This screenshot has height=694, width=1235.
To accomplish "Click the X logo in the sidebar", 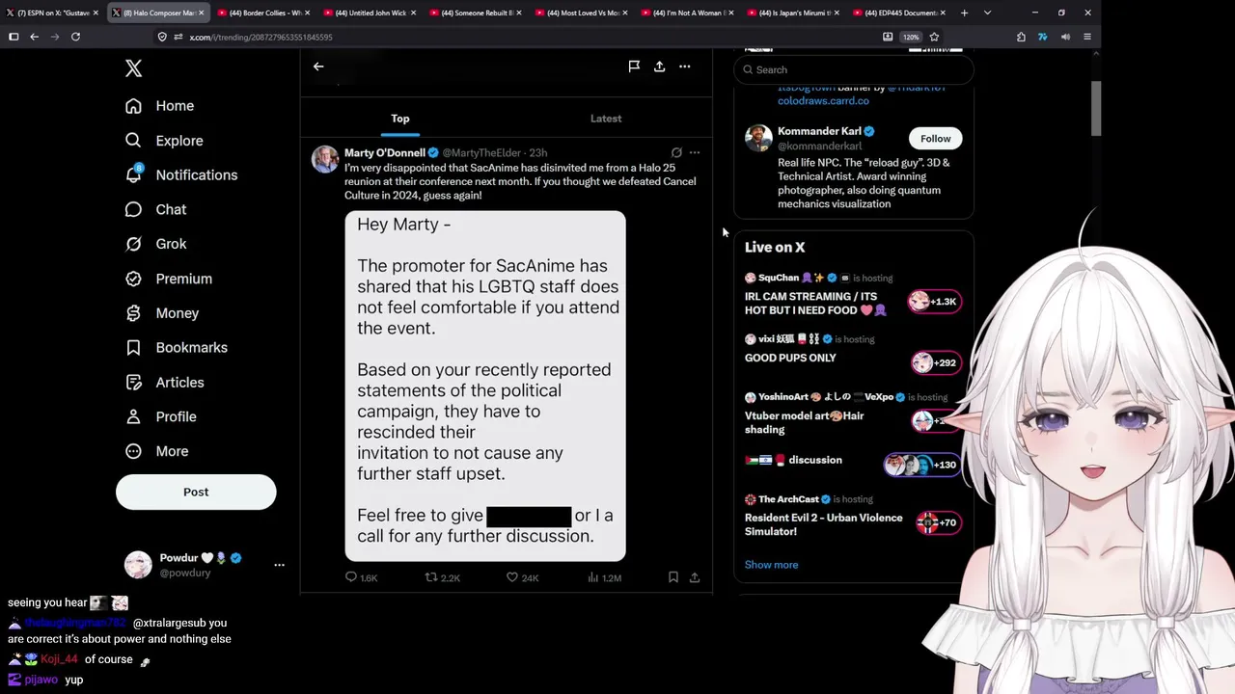I will [133, 68].
